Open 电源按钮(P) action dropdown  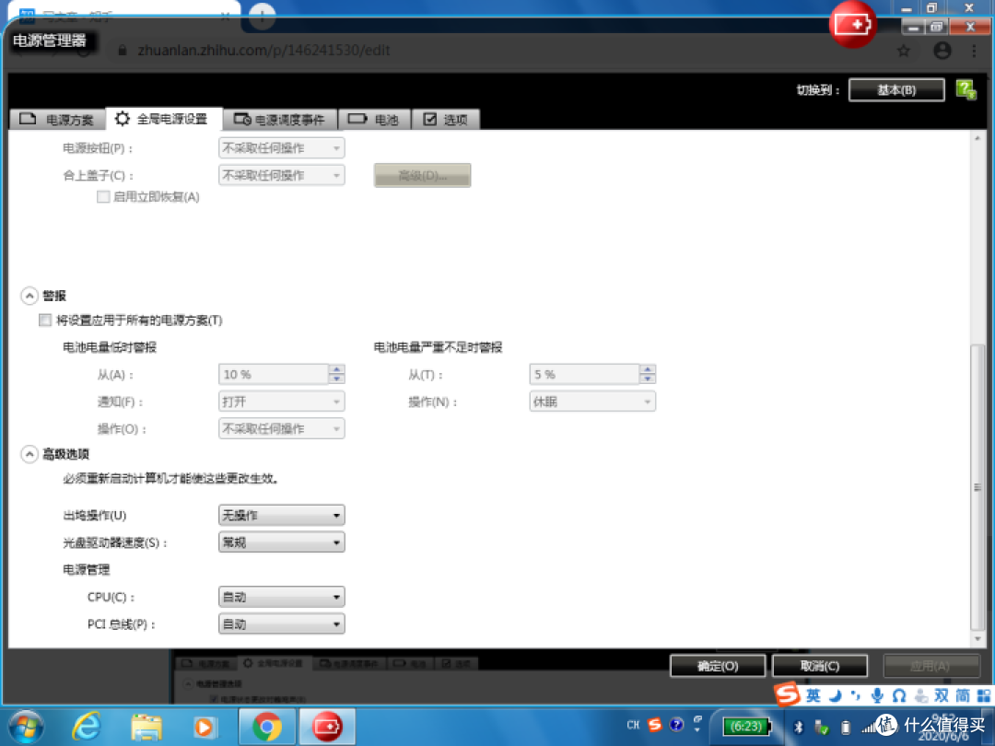[281, 147]
